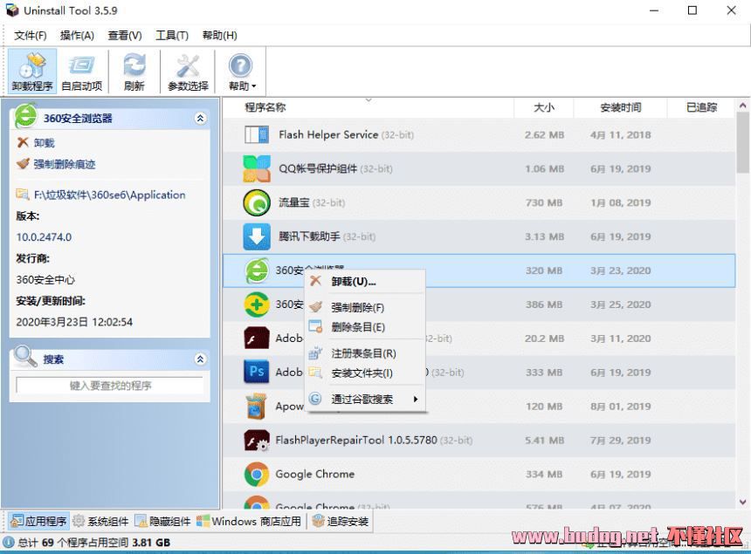Click the program list scrollbar thumb
751x554 pixels.
[743, 143]
